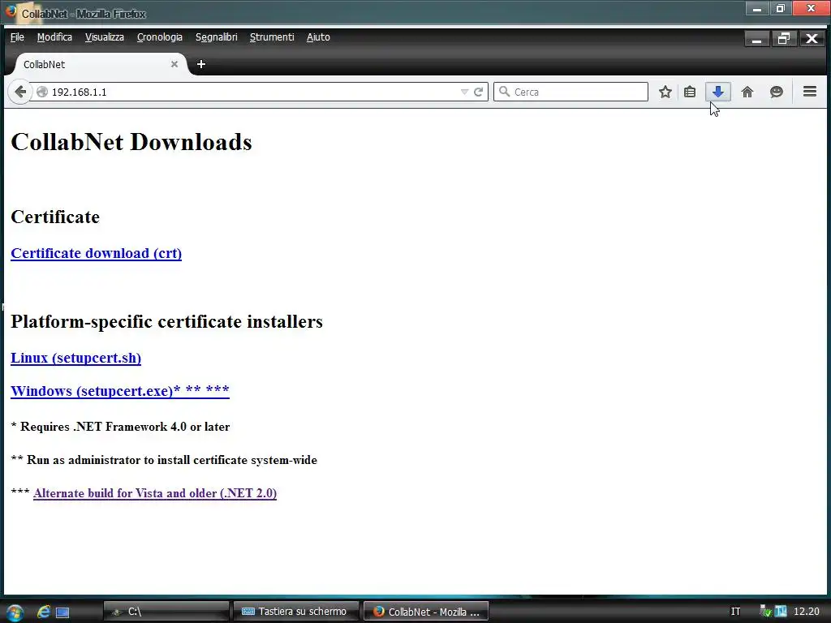This screenshot has height=623, width=831.
Task: Reload the page with the refresh icon
Action: pos(478,92)
